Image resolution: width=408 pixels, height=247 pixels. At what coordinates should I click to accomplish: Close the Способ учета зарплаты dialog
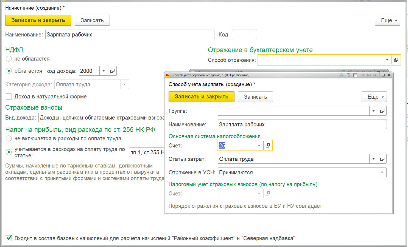click(389, 75)
